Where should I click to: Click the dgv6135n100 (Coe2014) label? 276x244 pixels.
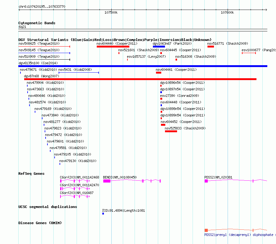(x=38, y=63)
